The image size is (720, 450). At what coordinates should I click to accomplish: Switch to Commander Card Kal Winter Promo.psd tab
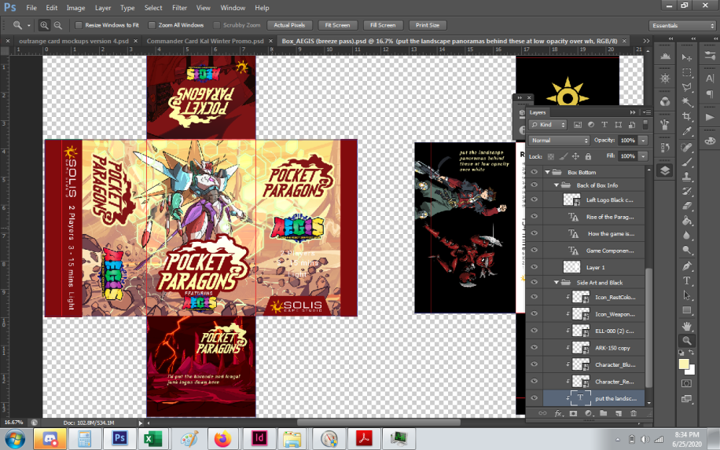coord(205,41)
